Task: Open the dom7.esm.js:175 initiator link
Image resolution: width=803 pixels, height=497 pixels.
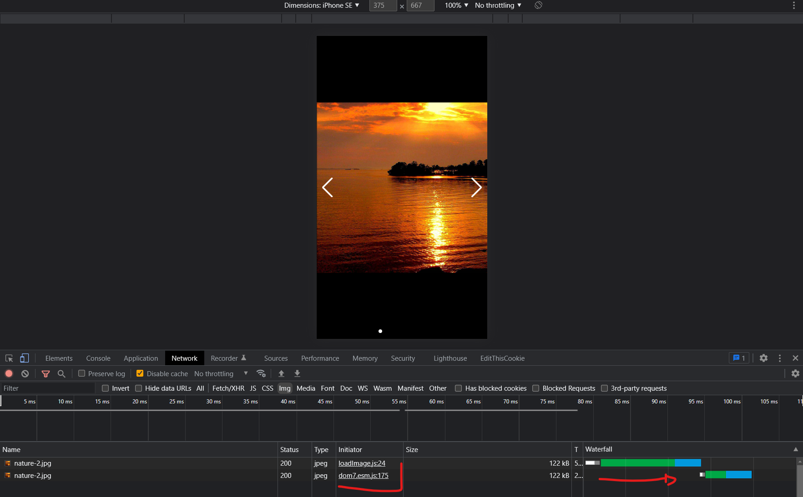Action: (363, 475)
